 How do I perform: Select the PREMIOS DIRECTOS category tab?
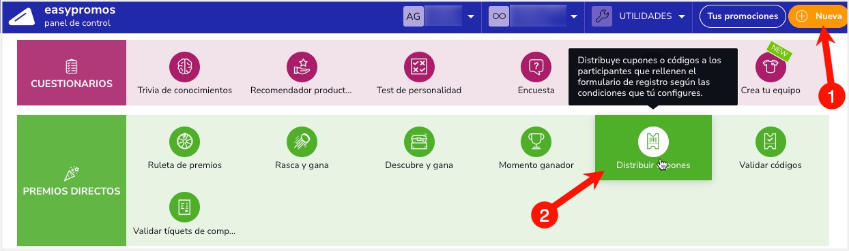click(72, 180)
